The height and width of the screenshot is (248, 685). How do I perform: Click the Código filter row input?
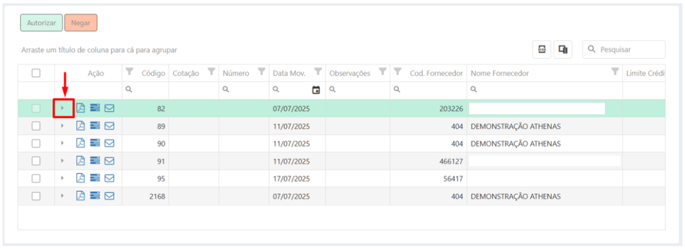(145, 90)
